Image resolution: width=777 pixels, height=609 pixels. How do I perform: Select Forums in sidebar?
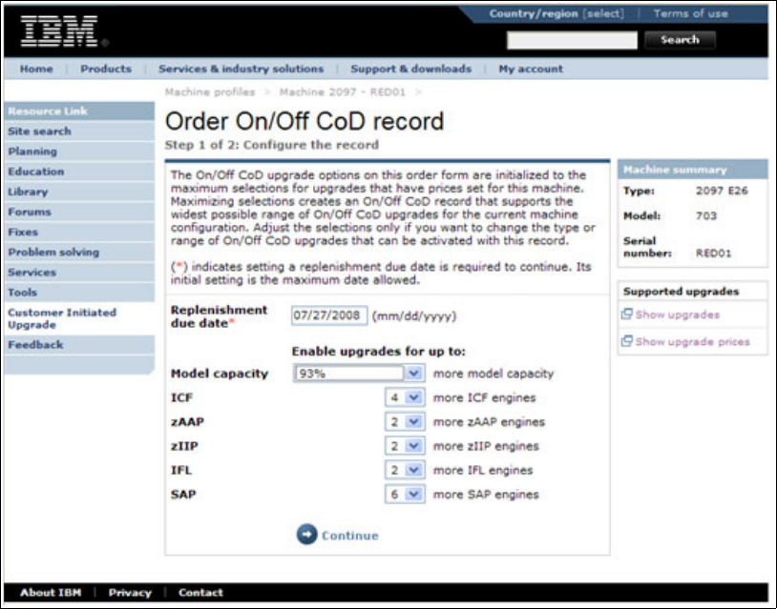pos(79,212)
